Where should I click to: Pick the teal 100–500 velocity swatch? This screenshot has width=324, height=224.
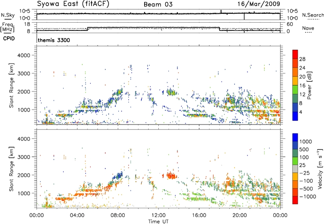(295, 153)
